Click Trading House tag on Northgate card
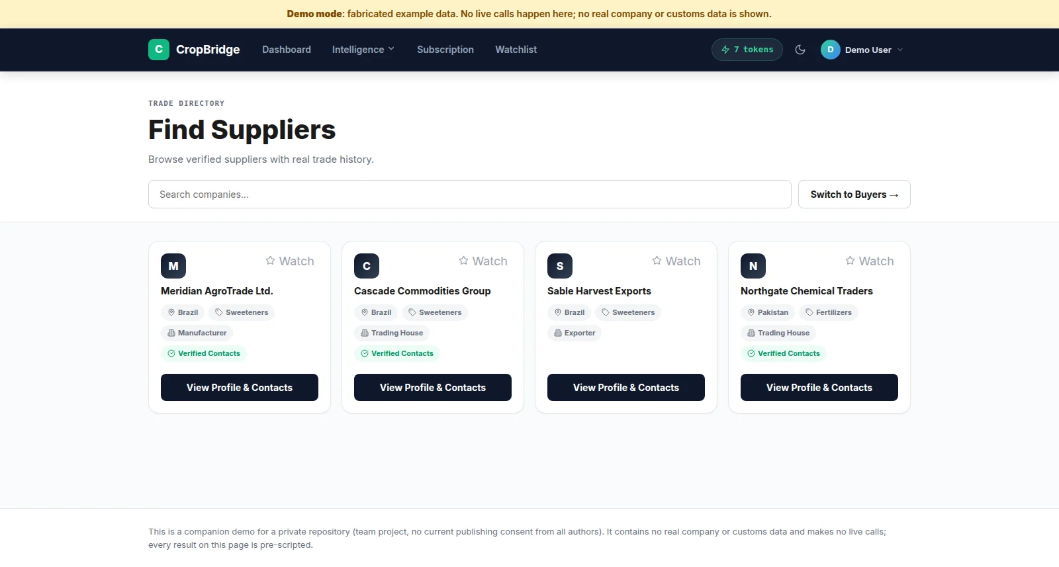Screen dimensions: 1059x567 (778, 333)
